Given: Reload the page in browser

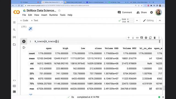Looking at the screenshot, I should click(x=19, y=5).
